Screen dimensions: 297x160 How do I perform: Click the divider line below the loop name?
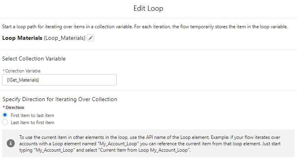click(x=148, y=50)
